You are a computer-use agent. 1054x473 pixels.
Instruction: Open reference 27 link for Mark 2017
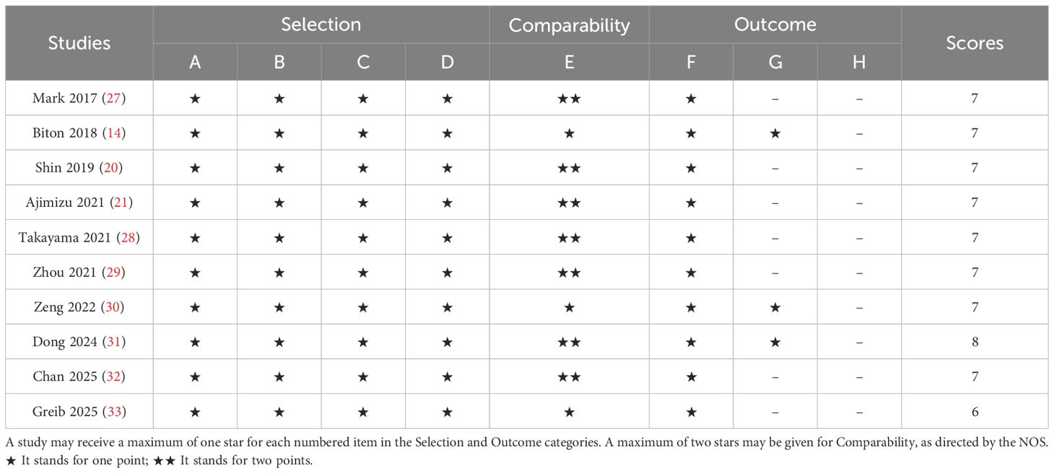[x=113, y=98]
